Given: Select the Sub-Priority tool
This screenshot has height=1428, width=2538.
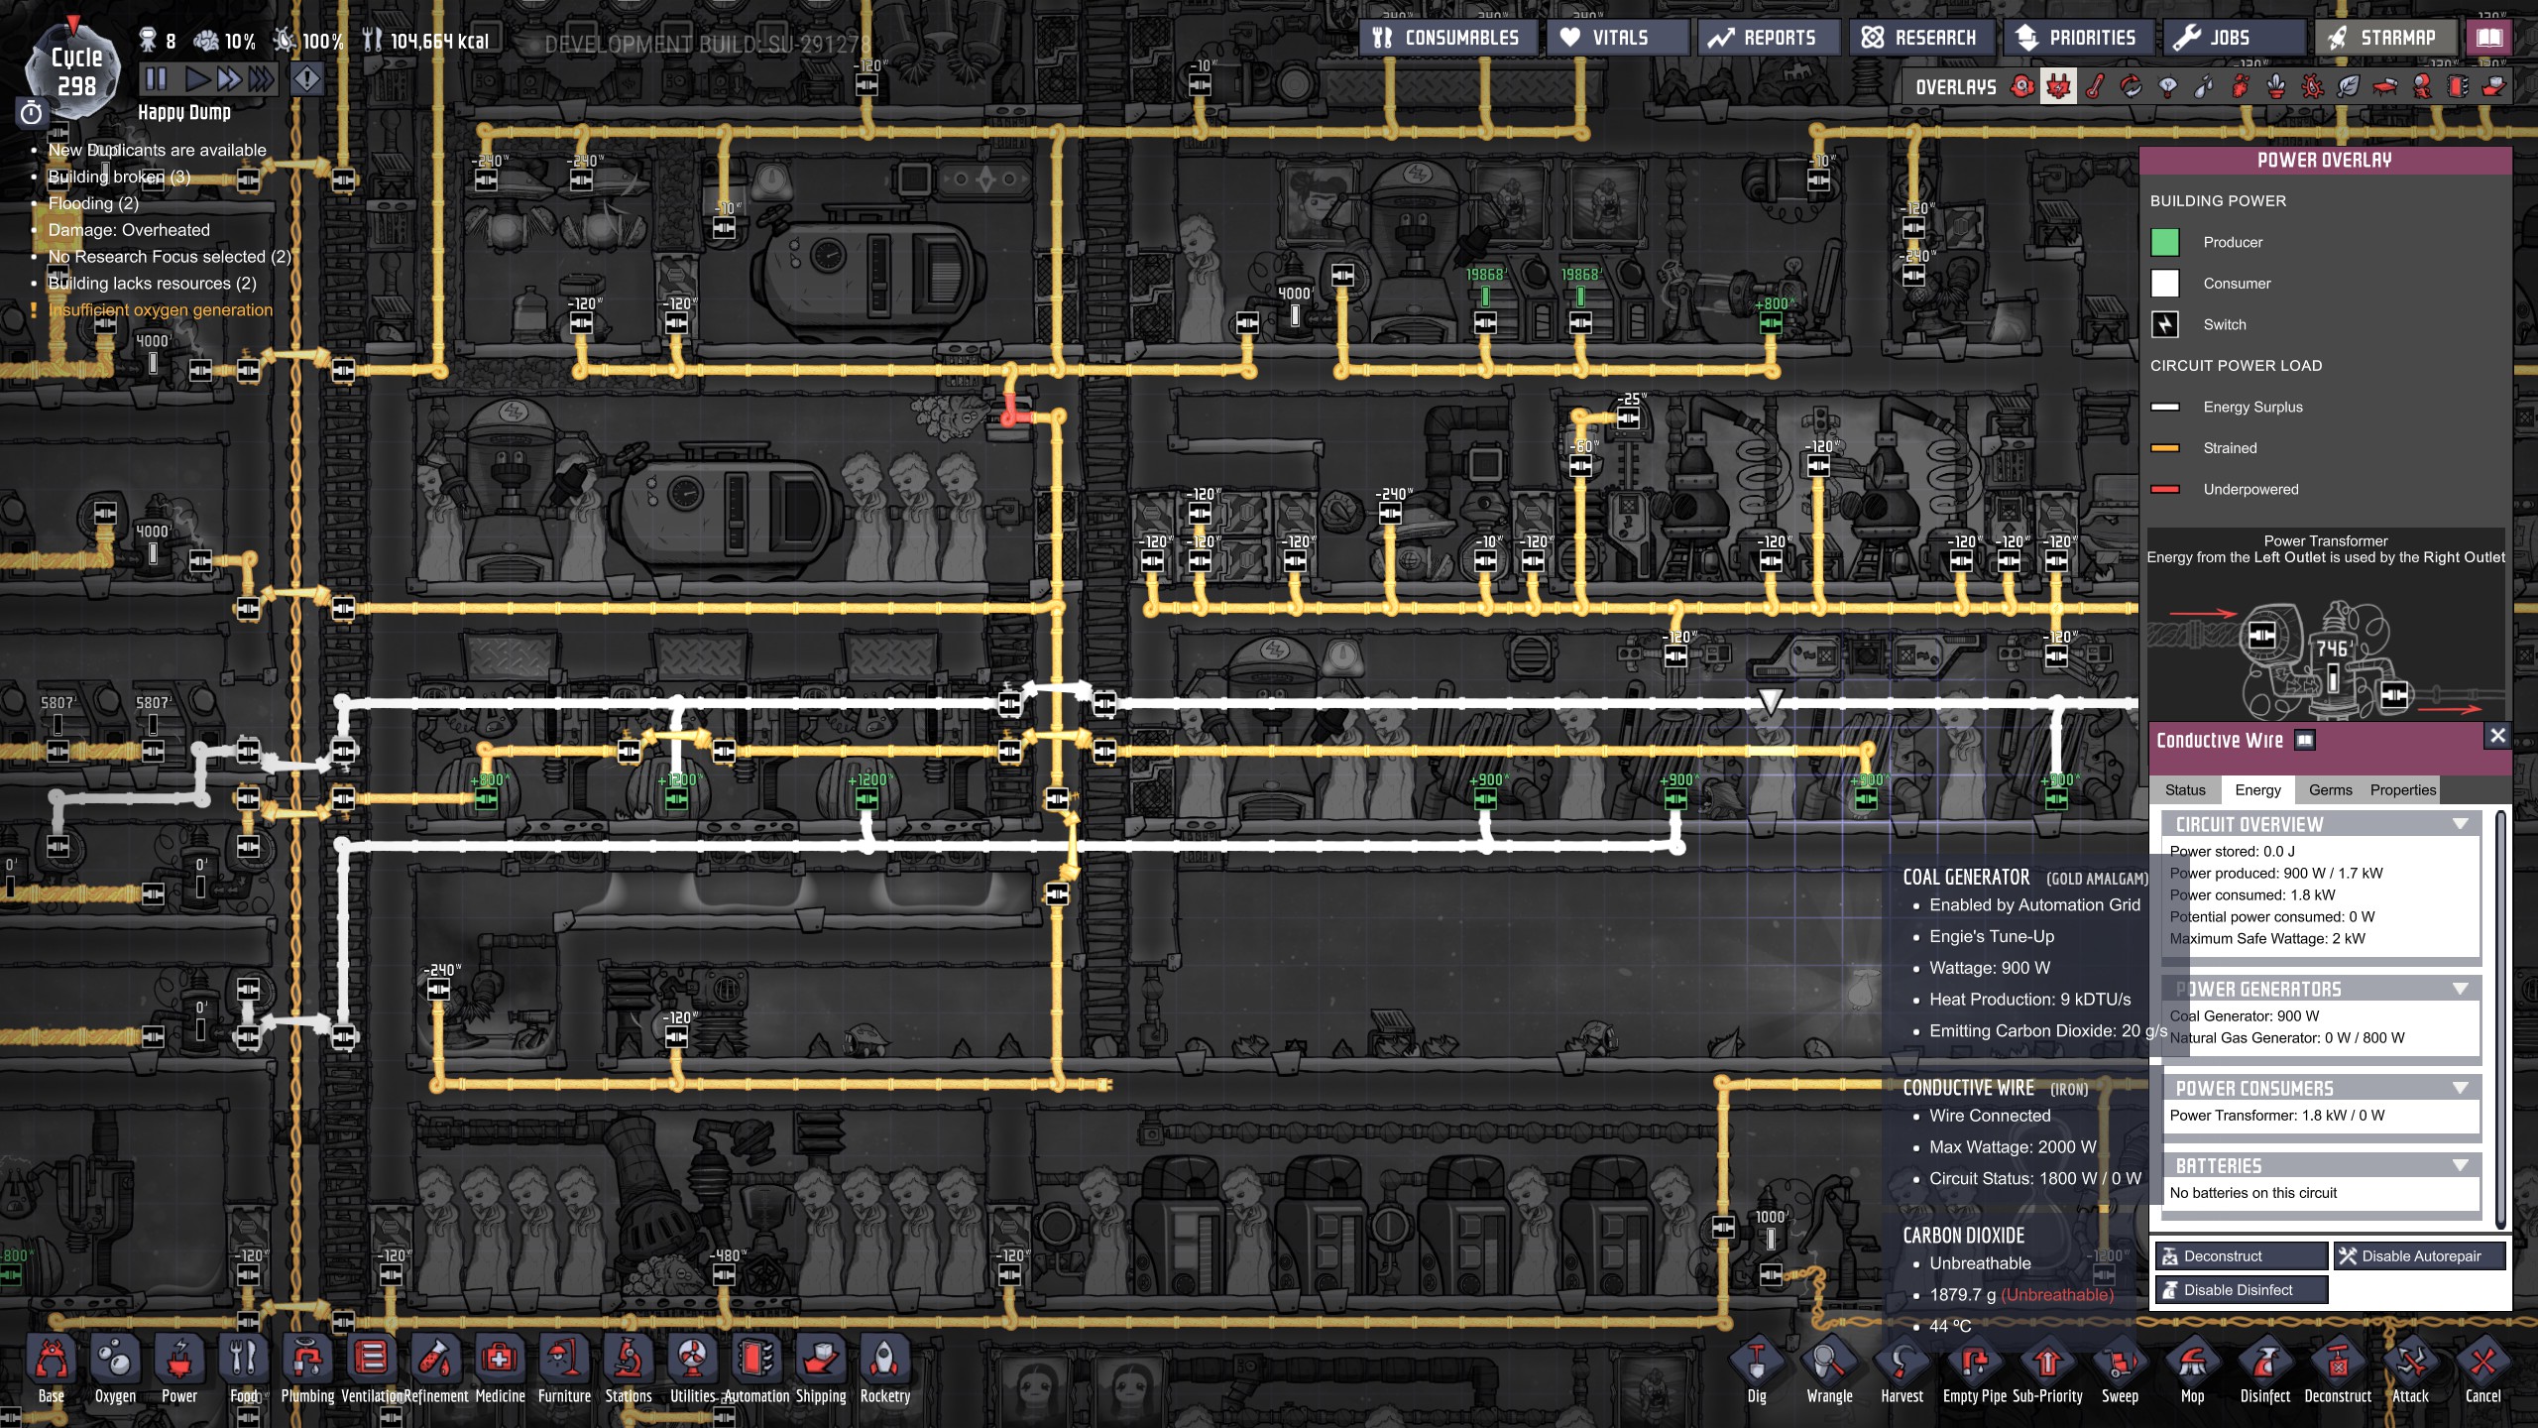Looking at the screenshot, I should click(2047, 1370).
